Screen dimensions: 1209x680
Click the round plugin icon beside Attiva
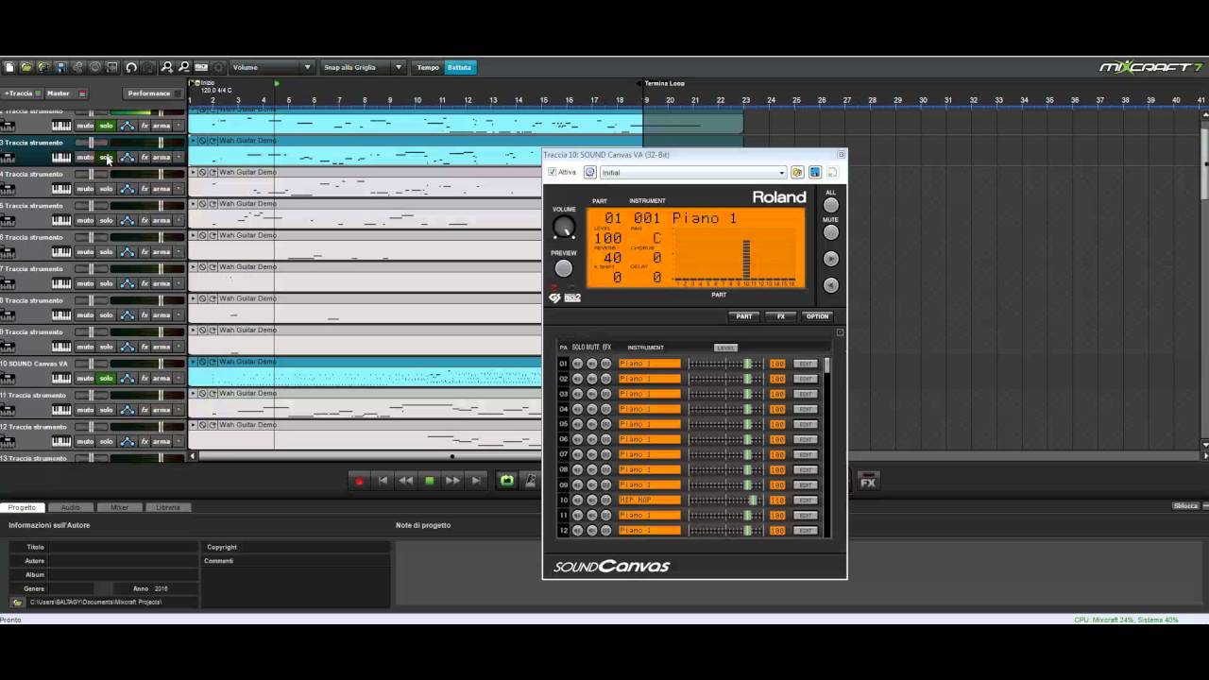coord(589,173)
